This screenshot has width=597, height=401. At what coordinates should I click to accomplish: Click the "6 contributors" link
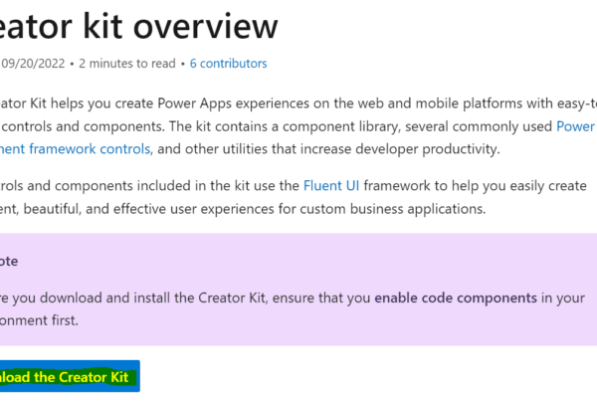click(x=228, y=64)
